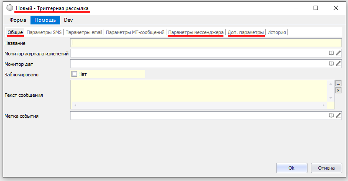Clear Текст сообщения with the x button

338,90
